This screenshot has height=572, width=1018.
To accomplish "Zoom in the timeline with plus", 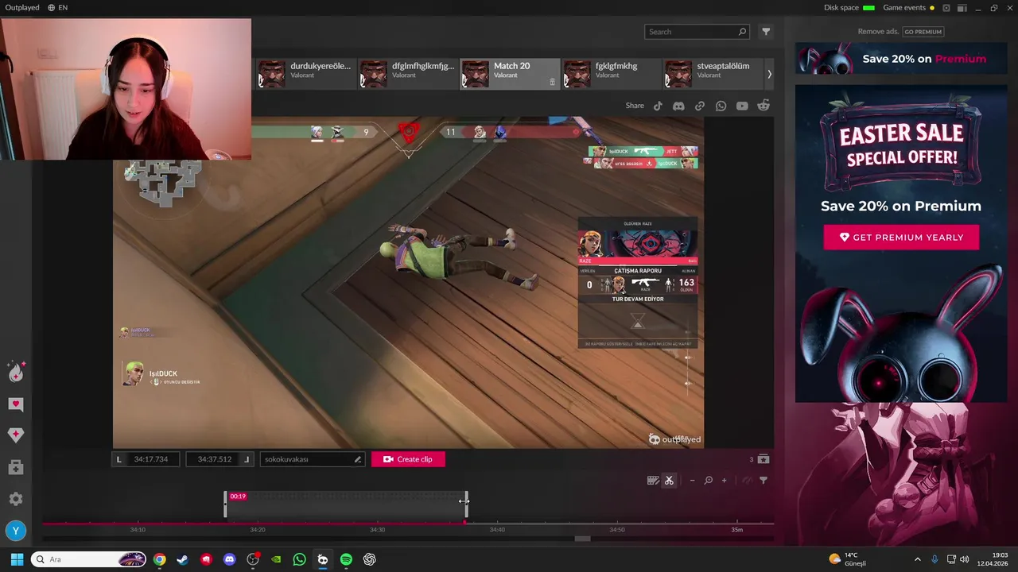I will pos(724,481).
